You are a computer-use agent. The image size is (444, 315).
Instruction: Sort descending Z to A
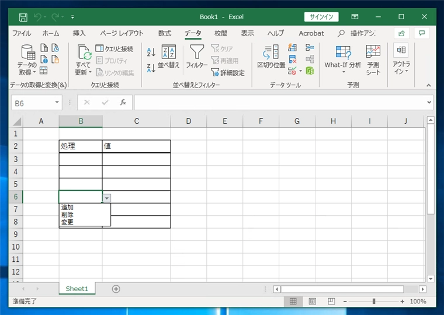pyautogui.click(x=151, y=68)
